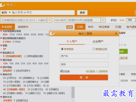
Task: Select 2【单电磁脱扣器】 option
Action: [x=34, y=56]
